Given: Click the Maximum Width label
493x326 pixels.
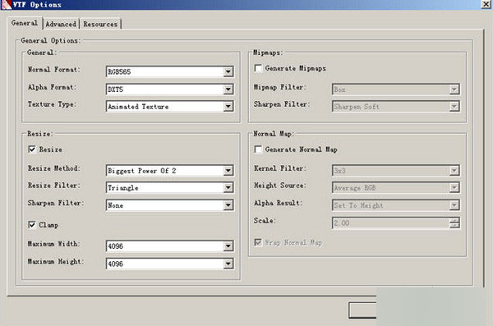Looking at the screenshot, I should 53,244.
